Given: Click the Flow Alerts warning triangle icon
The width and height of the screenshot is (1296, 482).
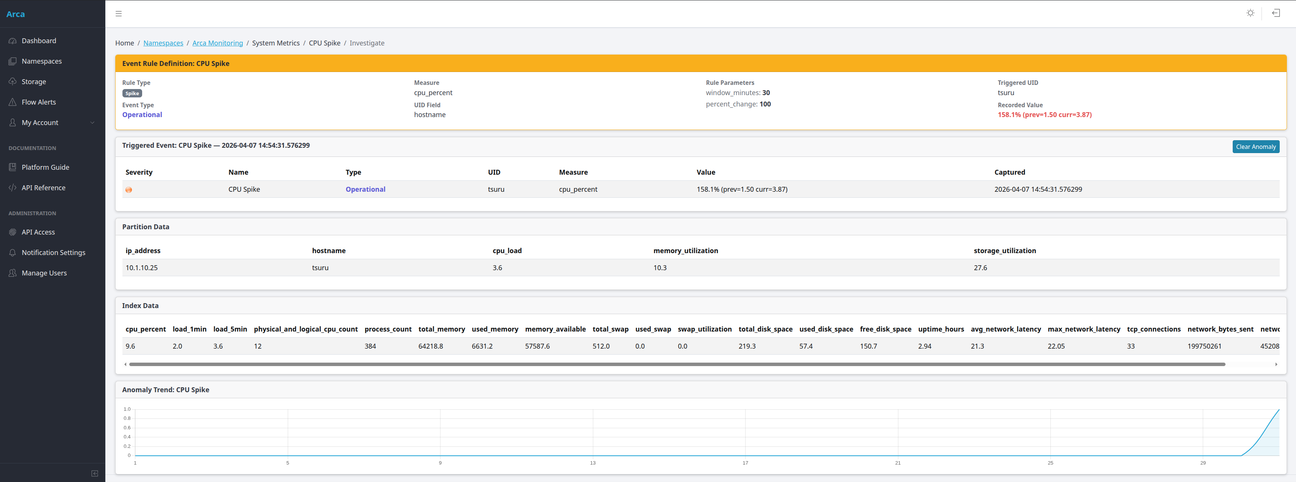Looking at the screenshot, I should click(13, 102).
